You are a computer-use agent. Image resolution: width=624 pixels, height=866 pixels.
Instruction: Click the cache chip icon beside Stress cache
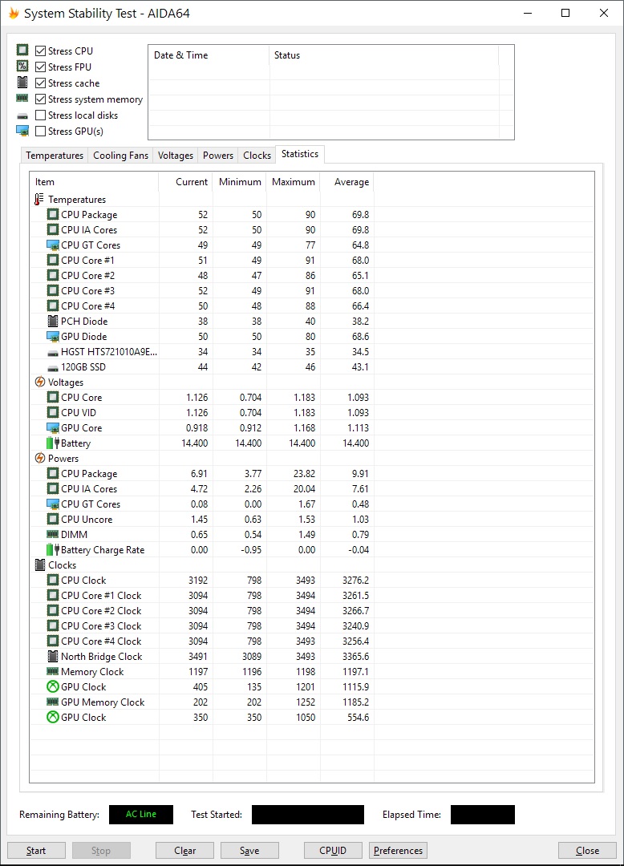22,83
